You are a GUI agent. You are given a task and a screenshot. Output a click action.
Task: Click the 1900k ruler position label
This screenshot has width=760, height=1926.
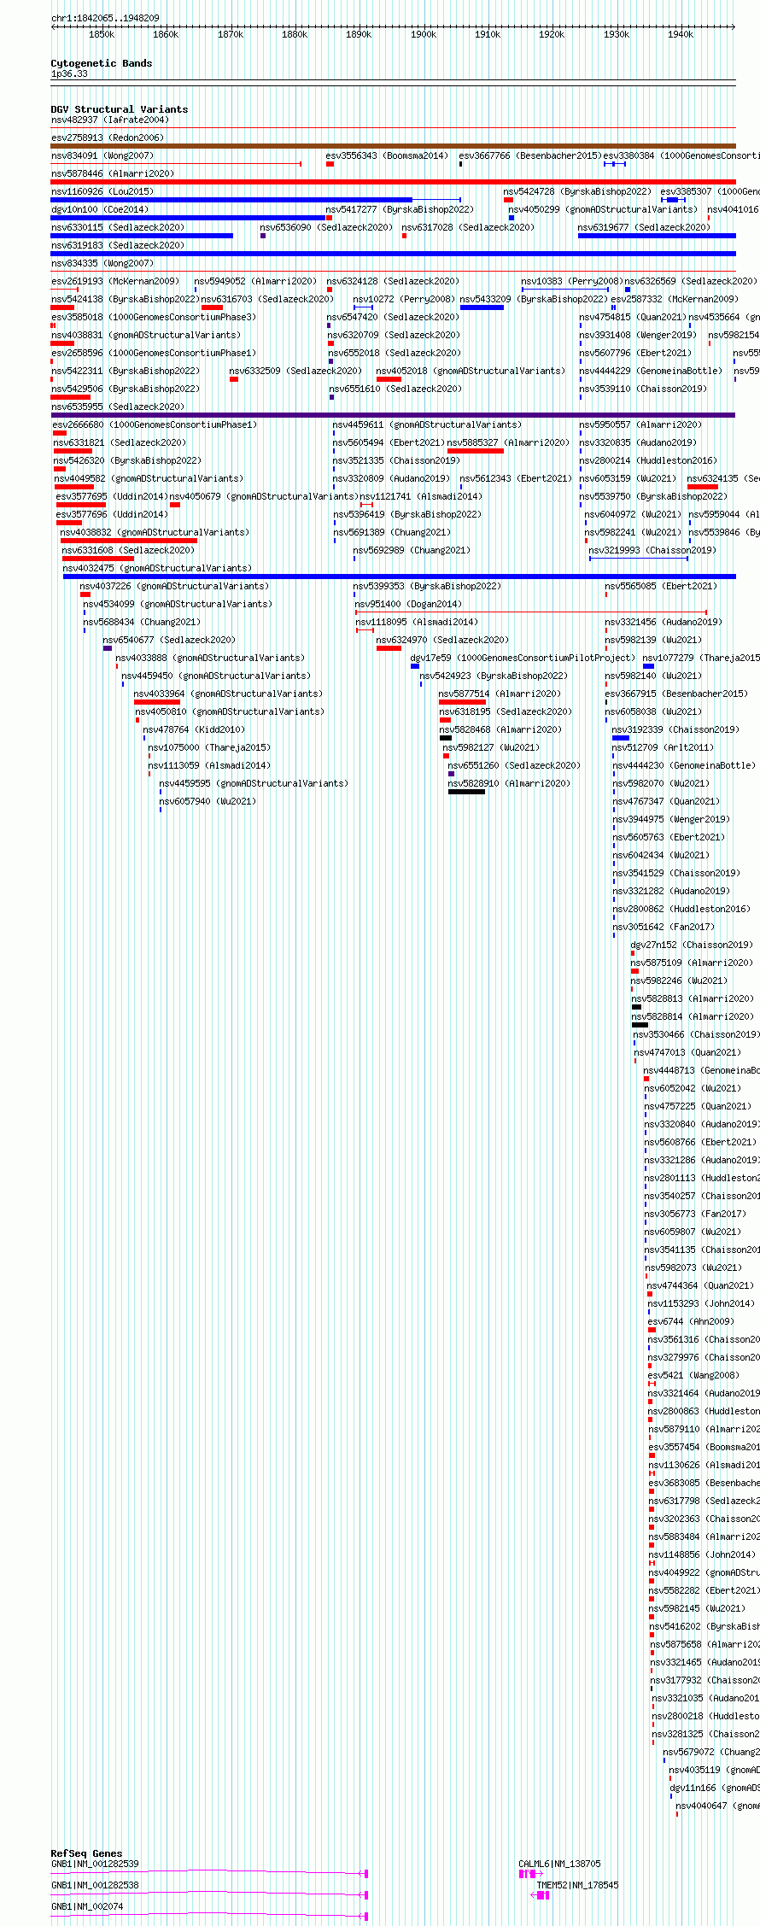coord(424,35)
